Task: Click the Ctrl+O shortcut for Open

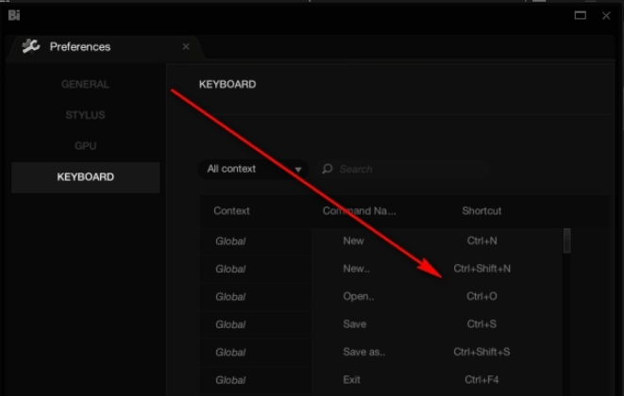Action: coord(481,296)
